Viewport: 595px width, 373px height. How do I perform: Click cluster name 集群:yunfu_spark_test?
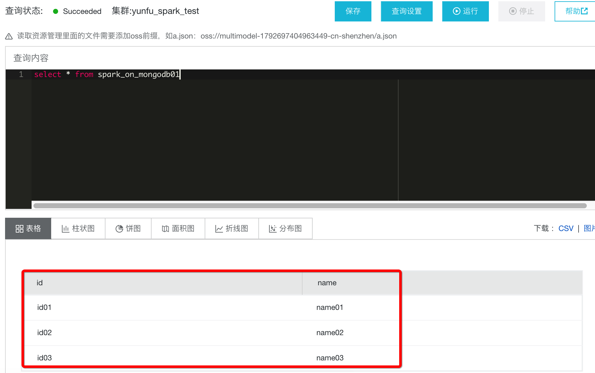pos(155,11)
